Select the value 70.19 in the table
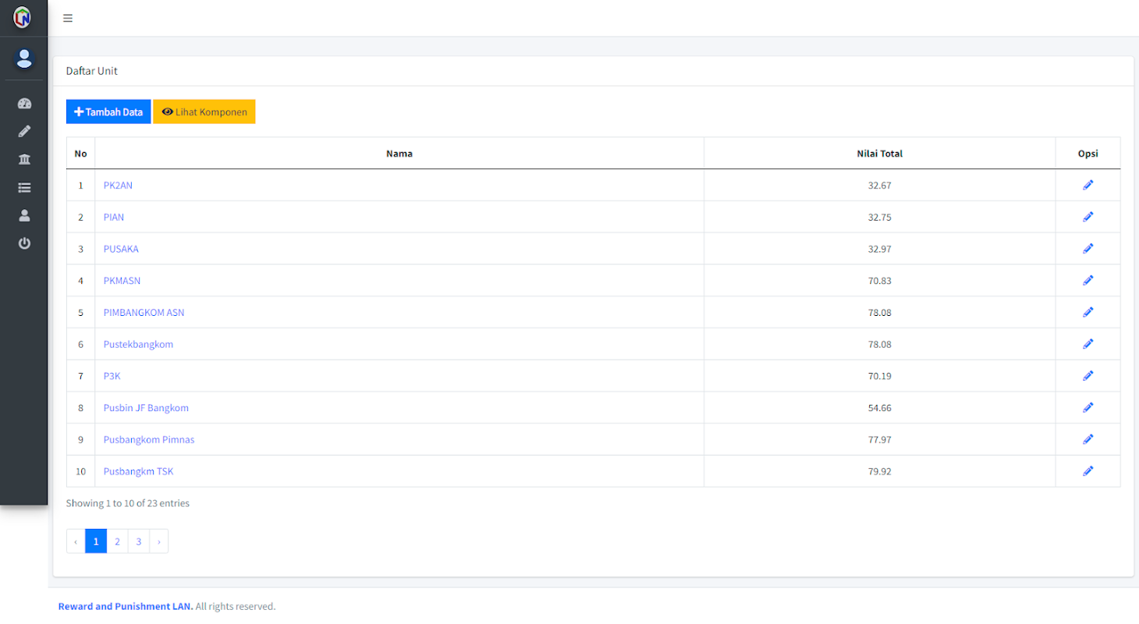Image resolution: width=1139 pixels, height=624 pixels. pos(879,376)
